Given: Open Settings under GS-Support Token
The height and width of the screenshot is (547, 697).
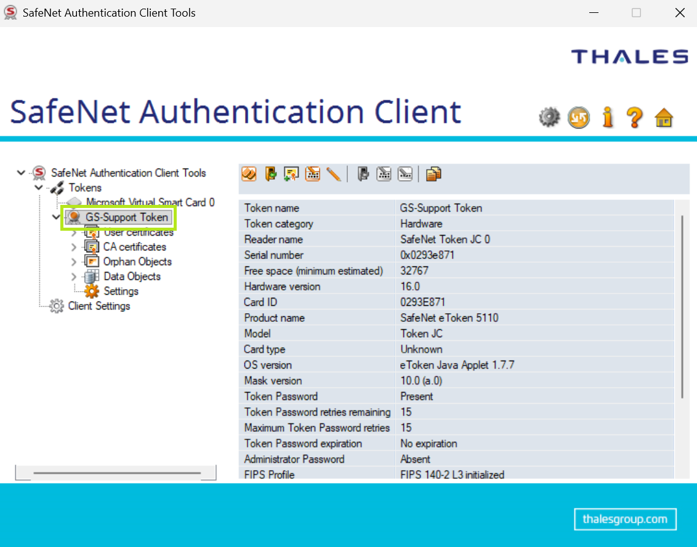Looking at the screenshot, I should (x=121, y=291).
